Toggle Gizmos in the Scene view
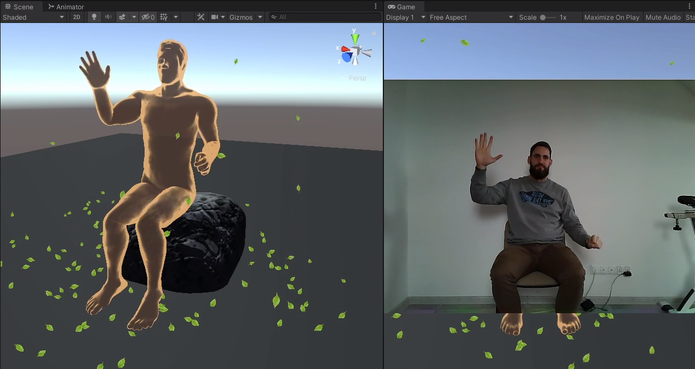695x369 pixels. [241, 17]
